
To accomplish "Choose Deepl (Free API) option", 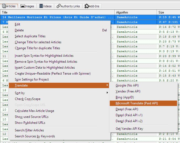I will [127, 109].
